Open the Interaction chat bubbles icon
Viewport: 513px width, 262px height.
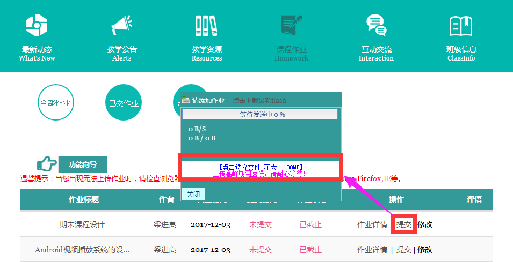376,25
